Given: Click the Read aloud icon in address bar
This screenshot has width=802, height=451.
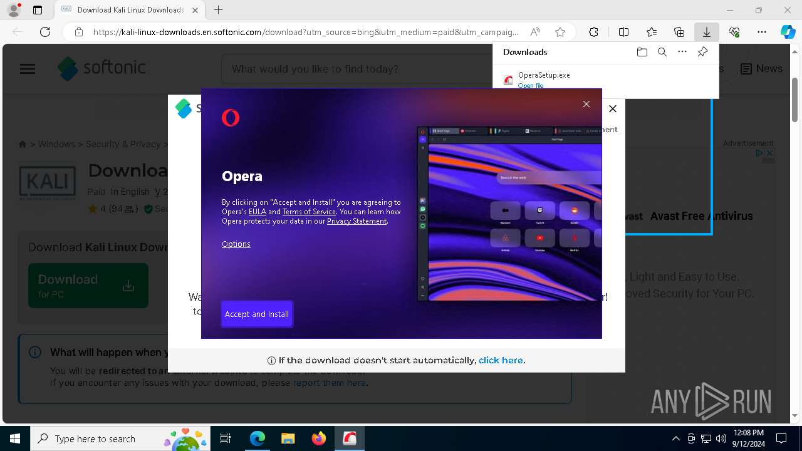Looking at the screenshot, I should pyautogui.click(x=535, y=32).
